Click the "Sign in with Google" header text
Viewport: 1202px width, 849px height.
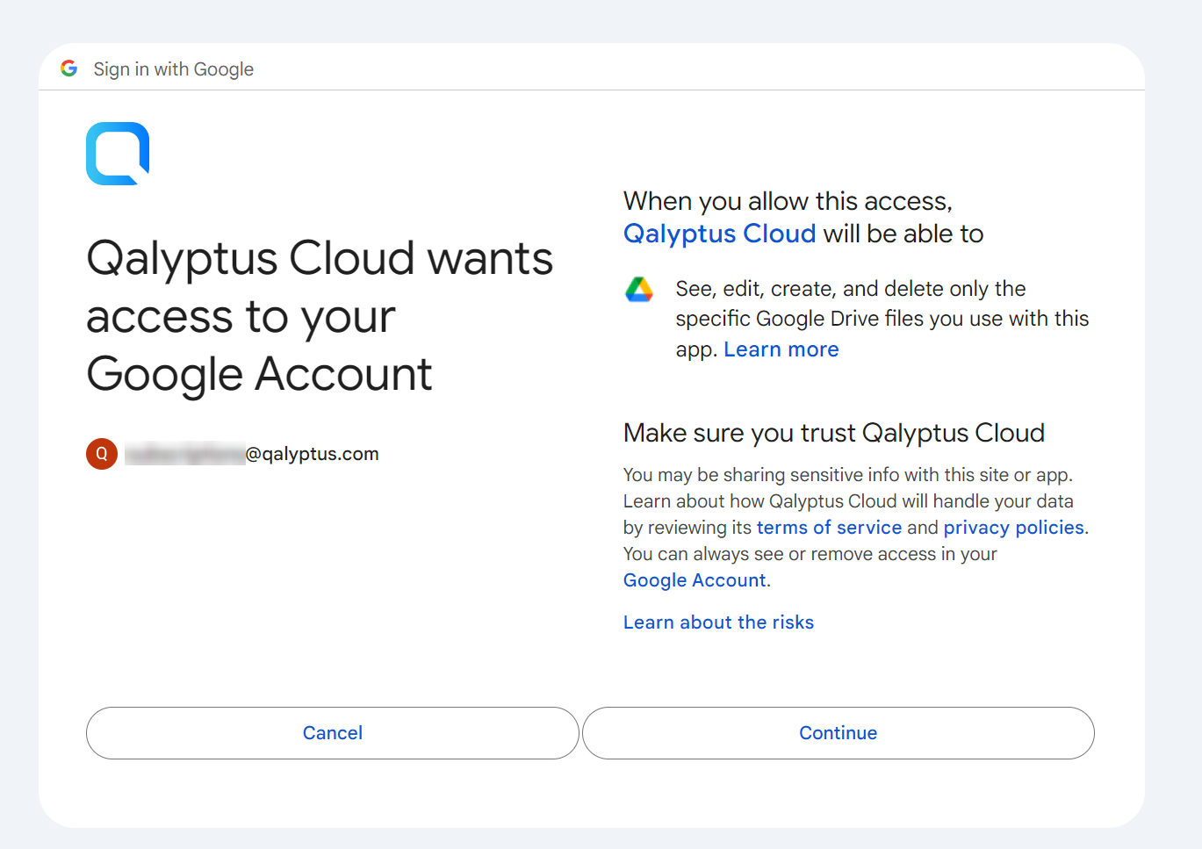coord(173,68)
